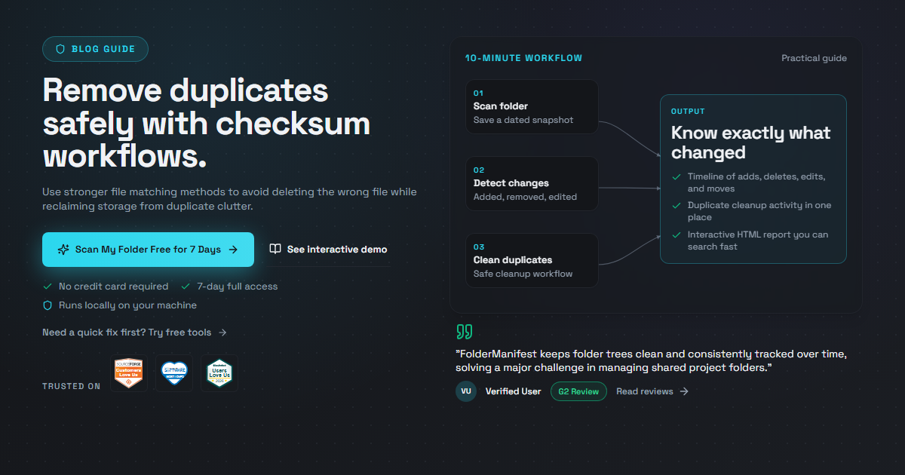Click the shield icon in BLOG GUIDE badge
The height and width of the screenshot is (475, 905).
click(x=60, y=49)
